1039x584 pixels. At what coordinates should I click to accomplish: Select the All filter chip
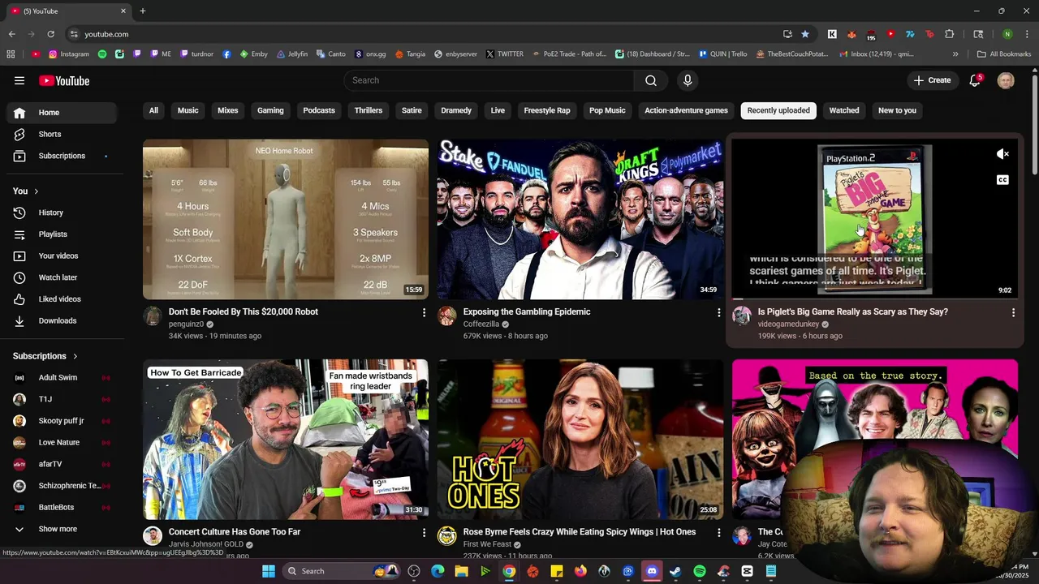click(x=153, y=110)
